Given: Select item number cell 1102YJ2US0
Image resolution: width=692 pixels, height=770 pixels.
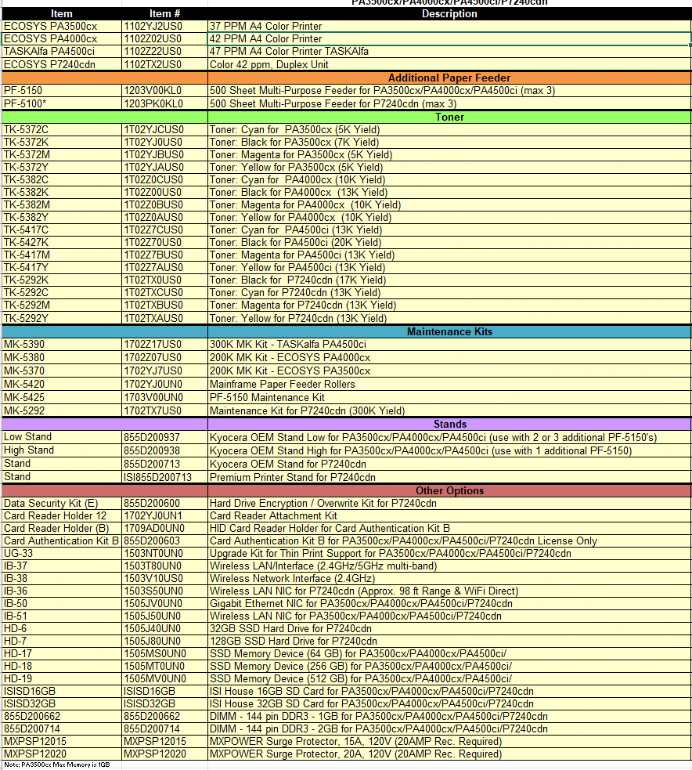Looking at the screenshot, I should 164,26.
